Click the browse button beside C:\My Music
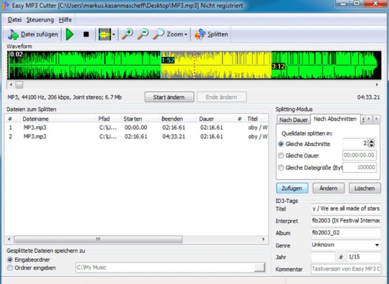The width and height of the screenshot is (389, 284). 260,268
